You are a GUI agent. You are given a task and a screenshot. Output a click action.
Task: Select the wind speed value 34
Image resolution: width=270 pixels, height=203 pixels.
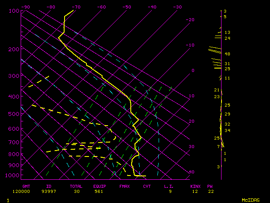pos(227,130)
